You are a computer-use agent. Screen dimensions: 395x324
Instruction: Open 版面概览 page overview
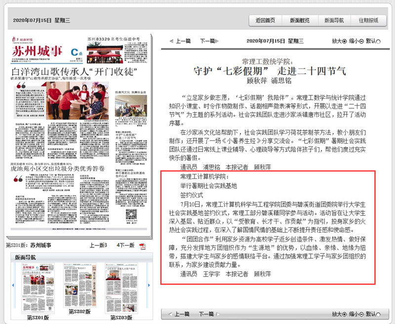pyautogui.click(x=300, y=20)
